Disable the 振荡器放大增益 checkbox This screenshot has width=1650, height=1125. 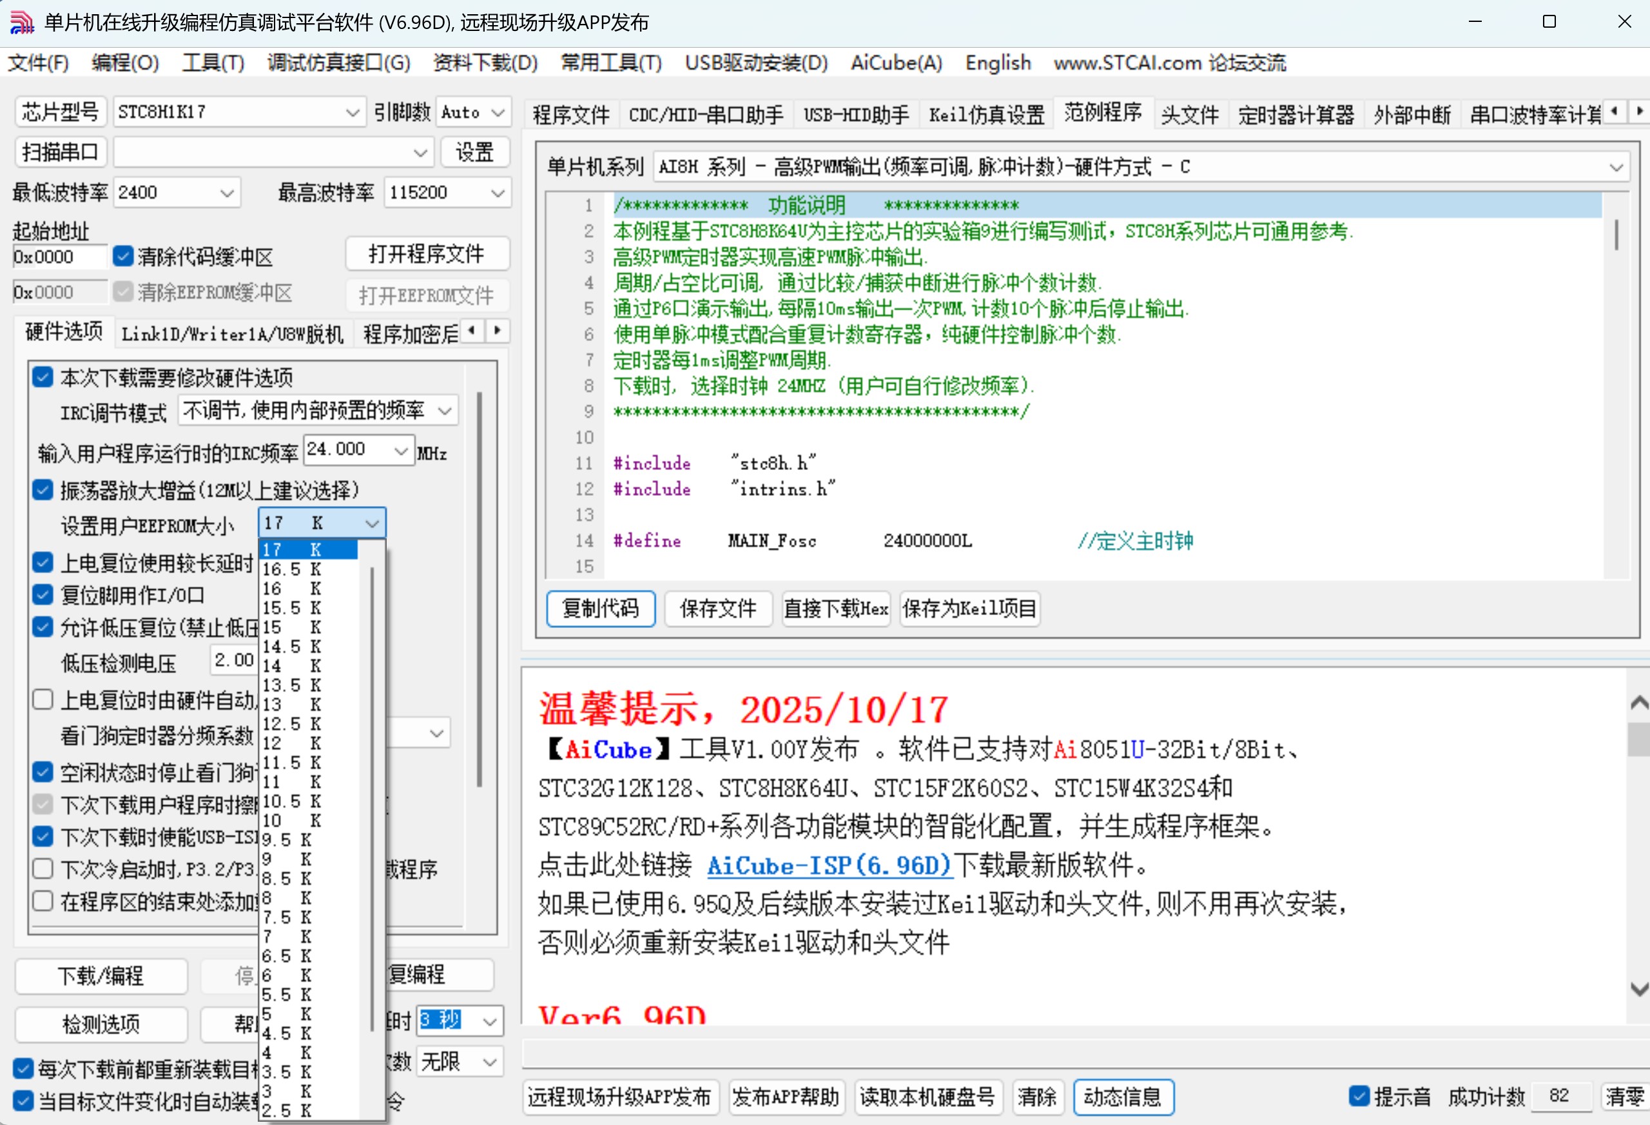pos(43,489)
